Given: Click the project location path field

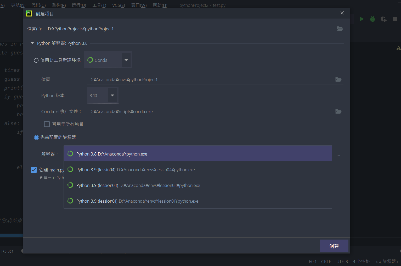Looking at the screenshot, I should coord(188,29).
